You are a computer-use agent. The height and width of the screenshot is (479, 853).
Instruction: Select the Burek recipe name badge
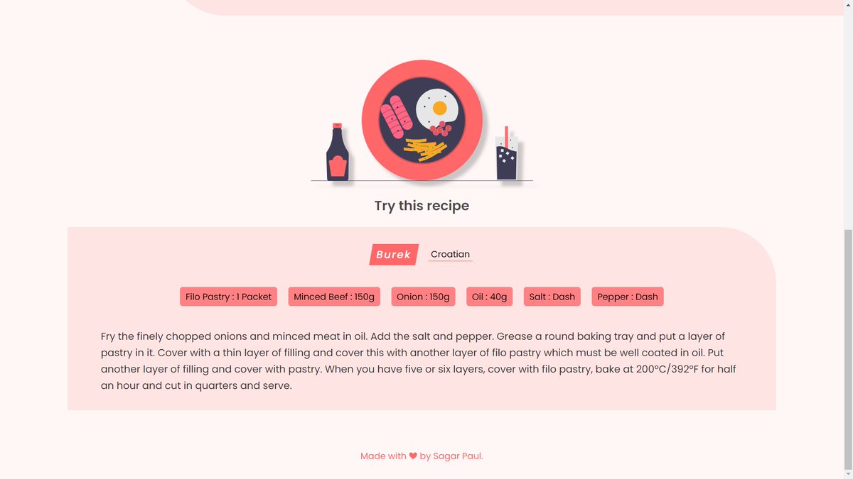tap(394, 255)
